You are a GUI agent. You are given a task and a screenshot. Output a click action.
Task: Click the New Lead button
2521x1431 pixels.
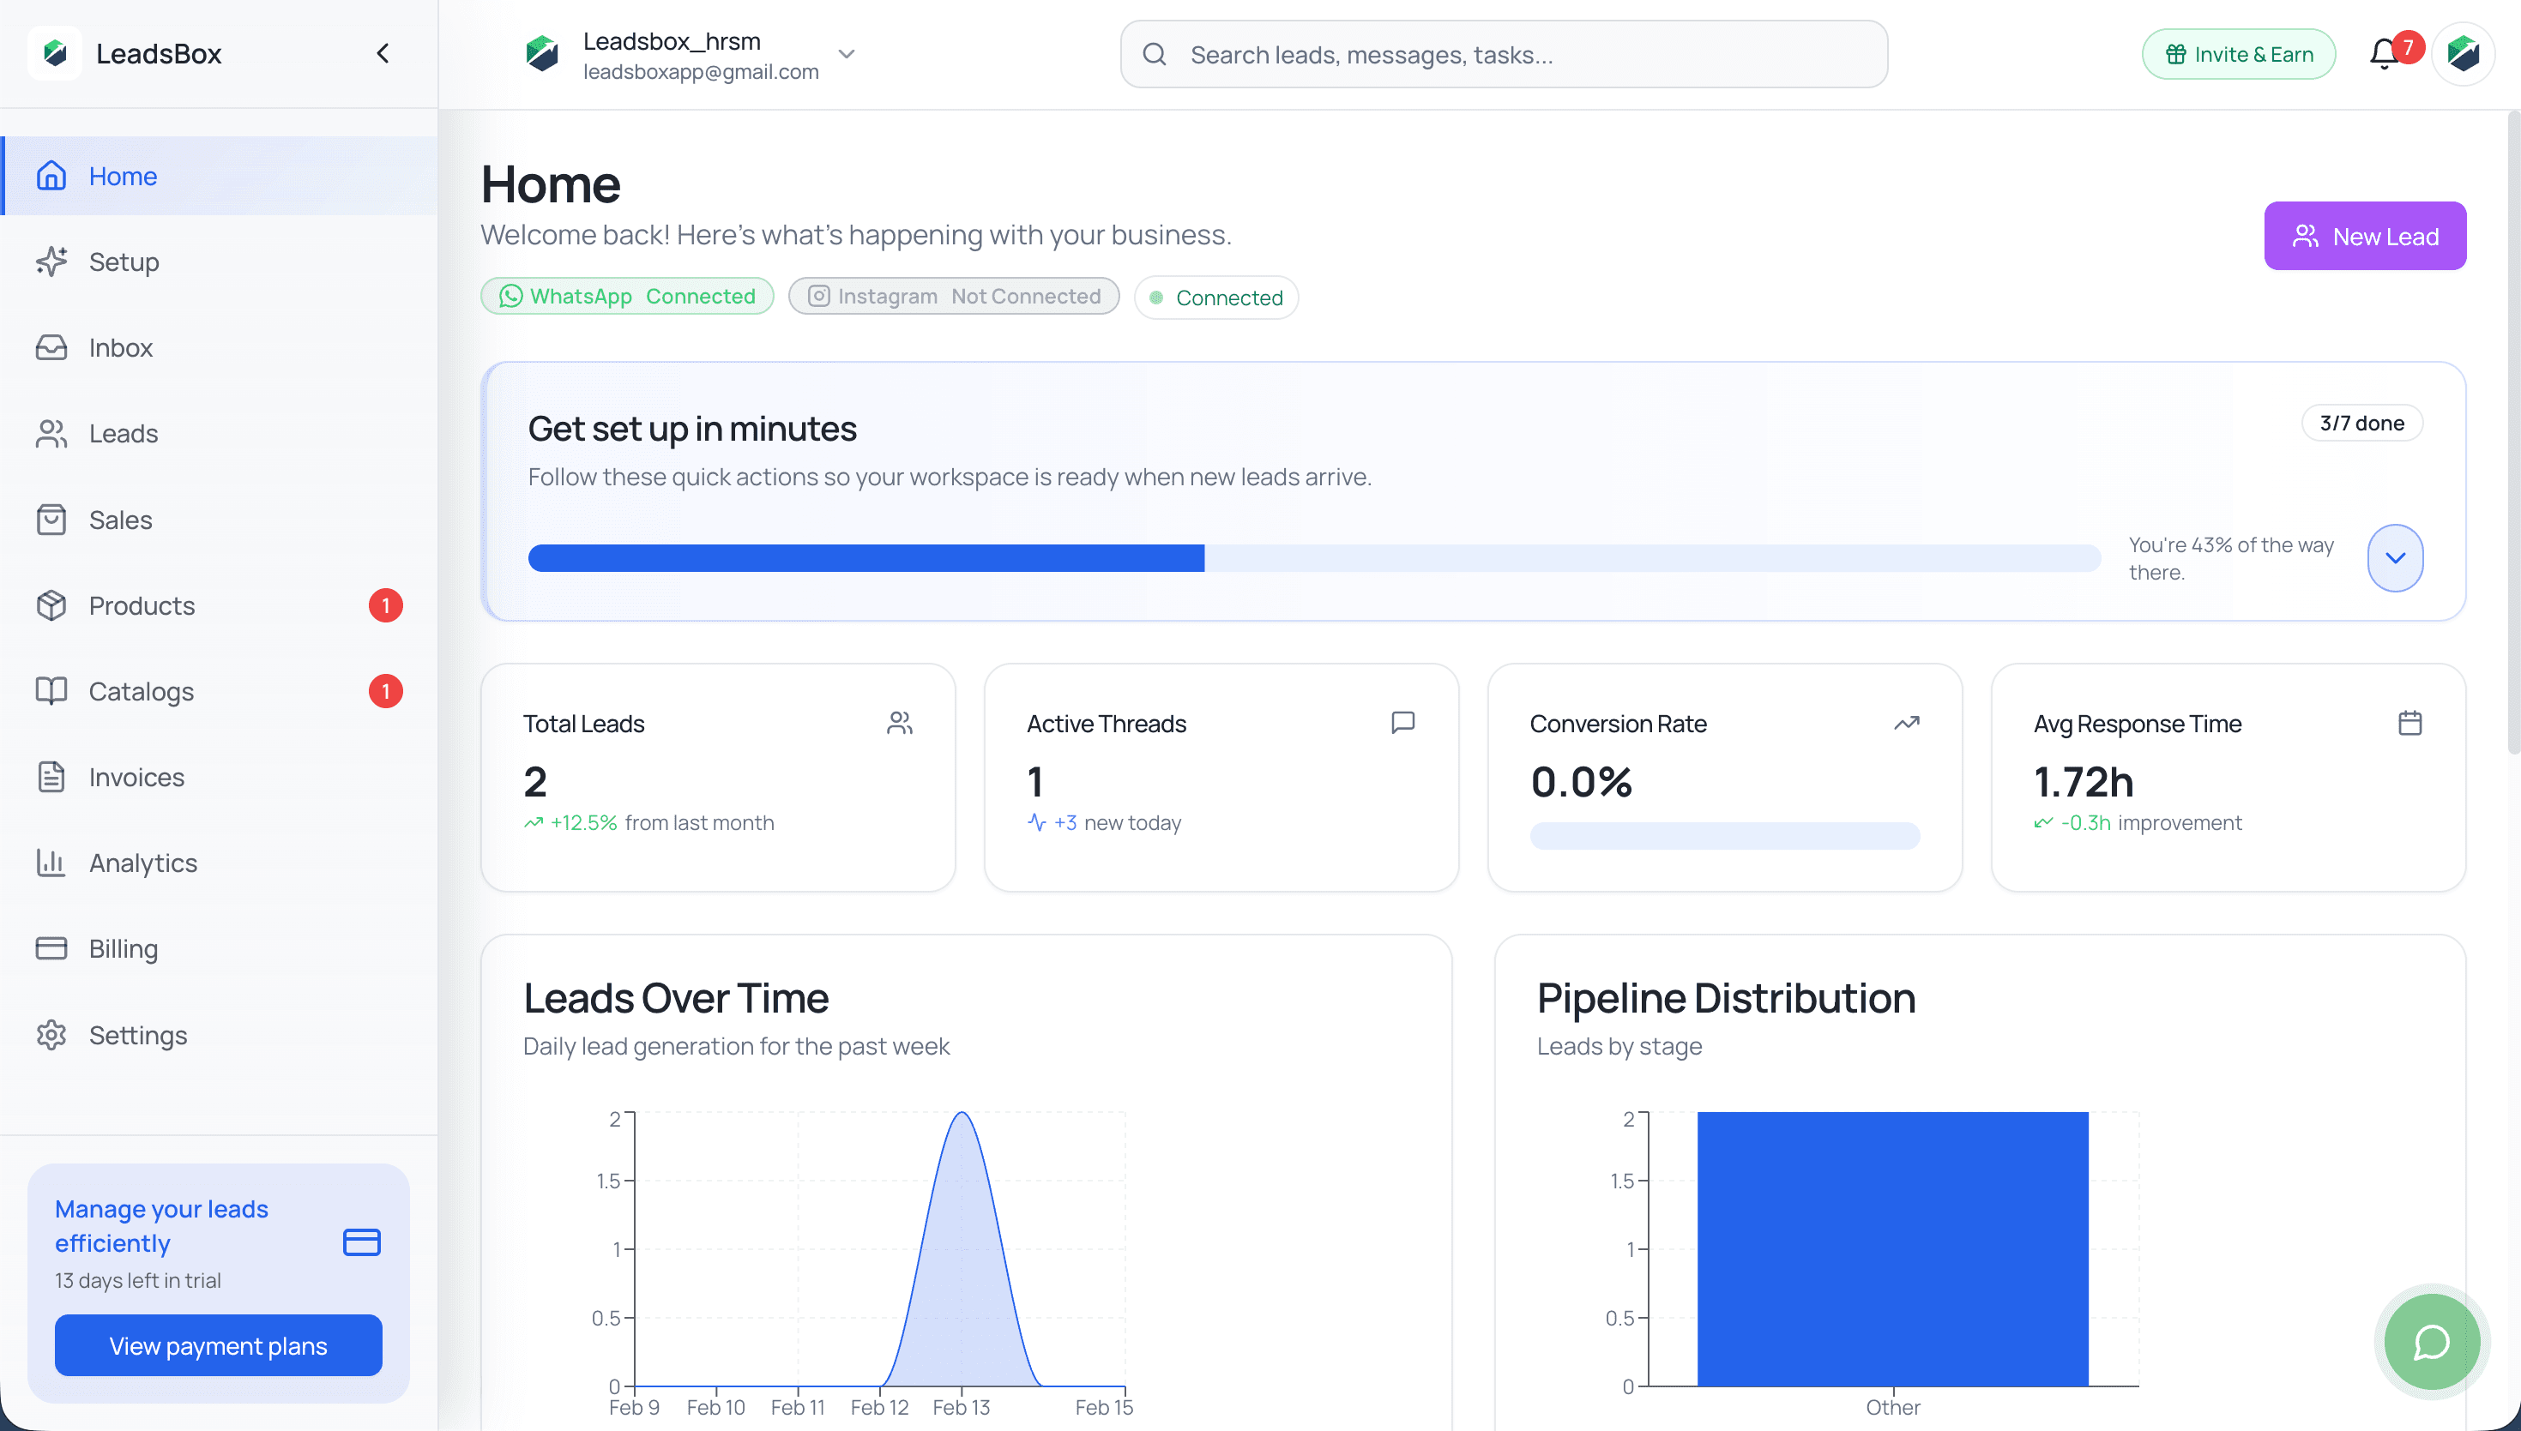pyautogui.click(x=2365, y=235)
